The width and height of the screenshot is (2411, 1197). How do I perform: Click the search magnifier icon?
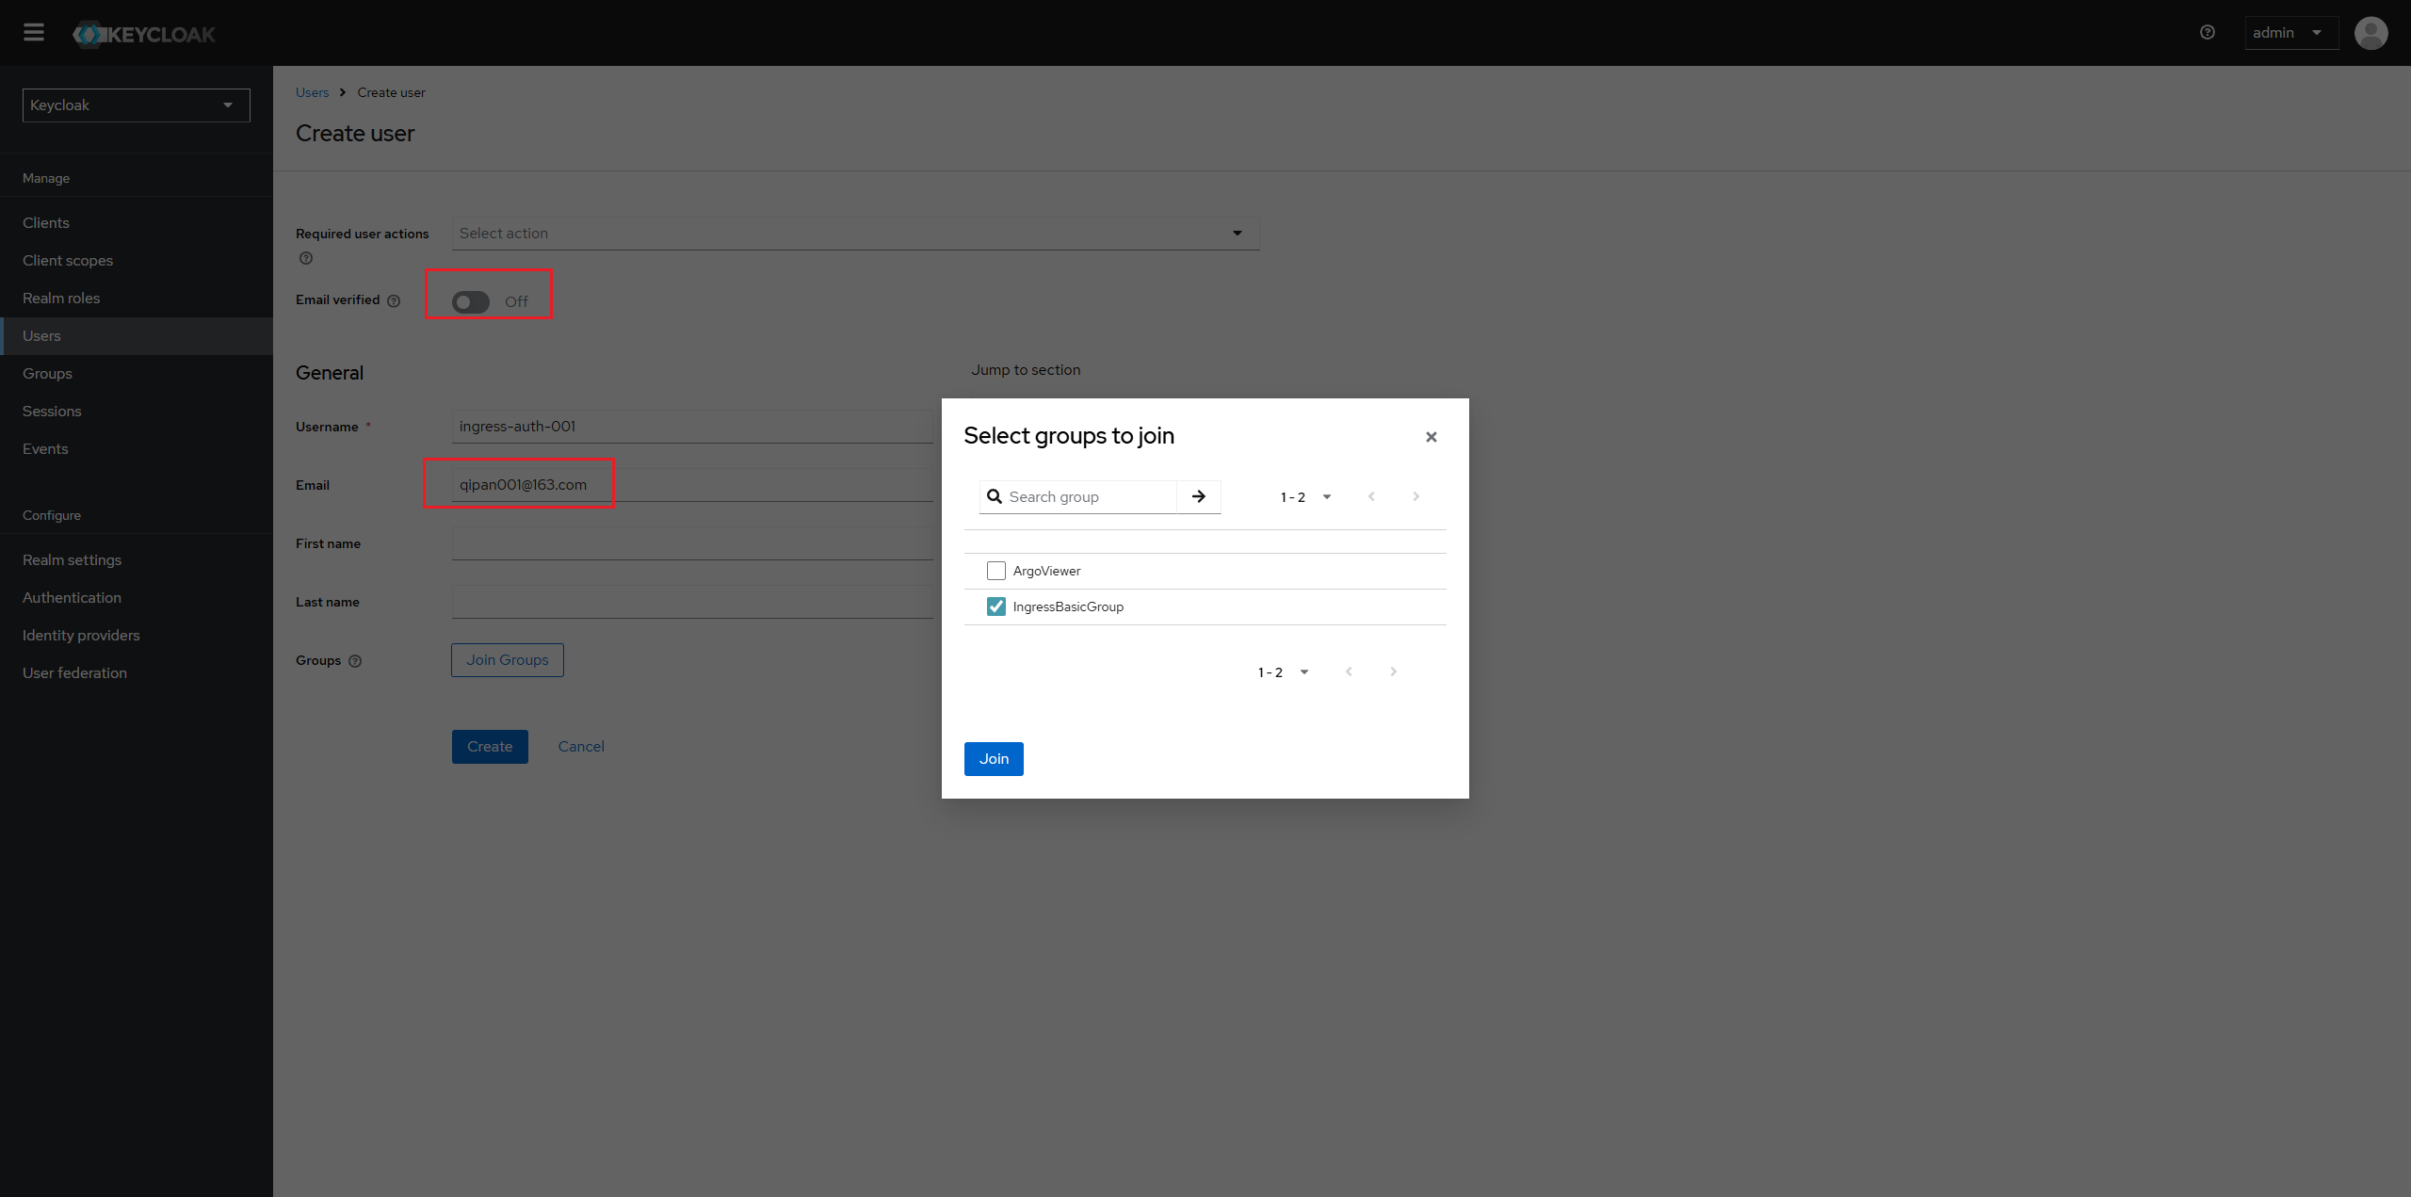click(995, 497)
